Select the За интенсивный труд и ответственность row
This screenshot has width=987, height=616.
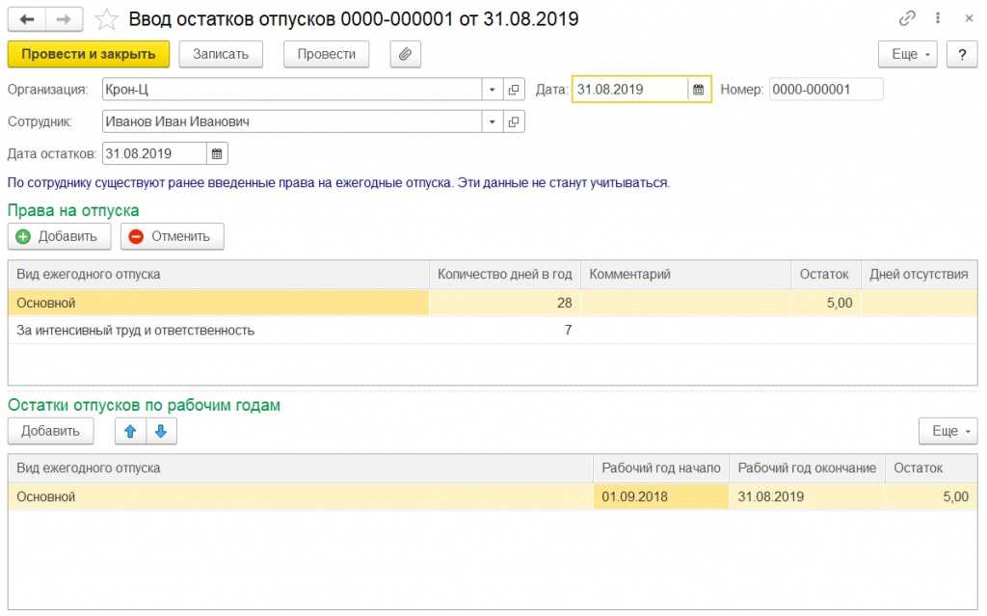tap(135, 331)
